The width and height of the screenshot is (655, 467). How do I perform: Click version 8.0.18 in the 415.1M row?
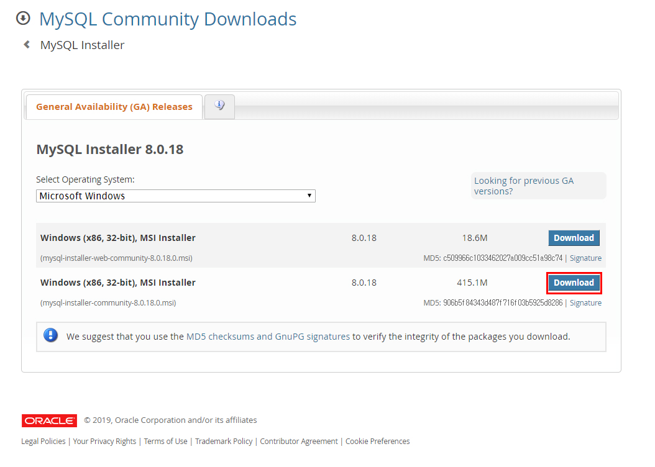pos(364,283)
